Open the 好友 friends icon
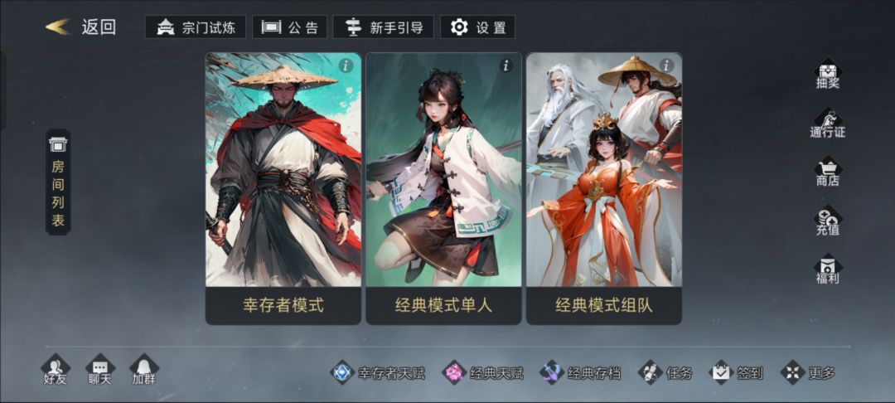 56,371
